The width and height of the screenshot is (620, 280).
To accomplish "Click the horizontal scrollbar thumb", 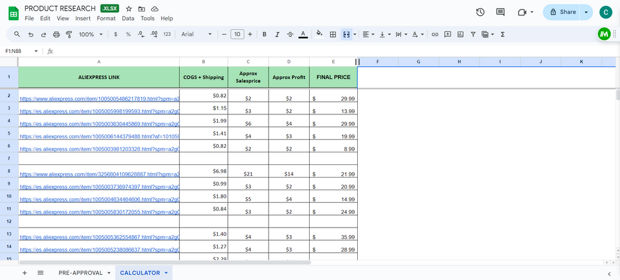I will click(x=165, y=262).
